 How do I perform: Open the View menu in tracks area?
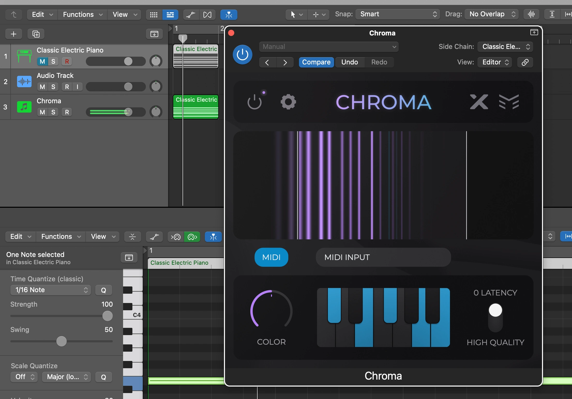coord(124,15)
